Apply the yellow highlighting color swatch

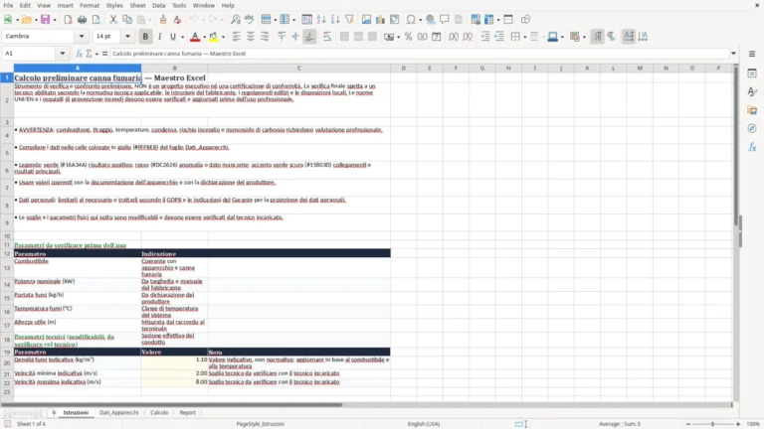(x=214, y=37)
